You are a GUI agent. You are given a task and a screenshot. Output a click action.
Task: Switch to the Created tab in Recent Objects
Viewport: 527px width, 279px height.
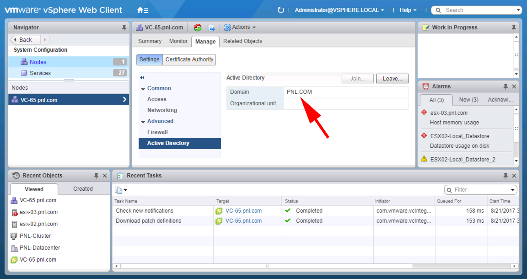(x=83, y=188)
